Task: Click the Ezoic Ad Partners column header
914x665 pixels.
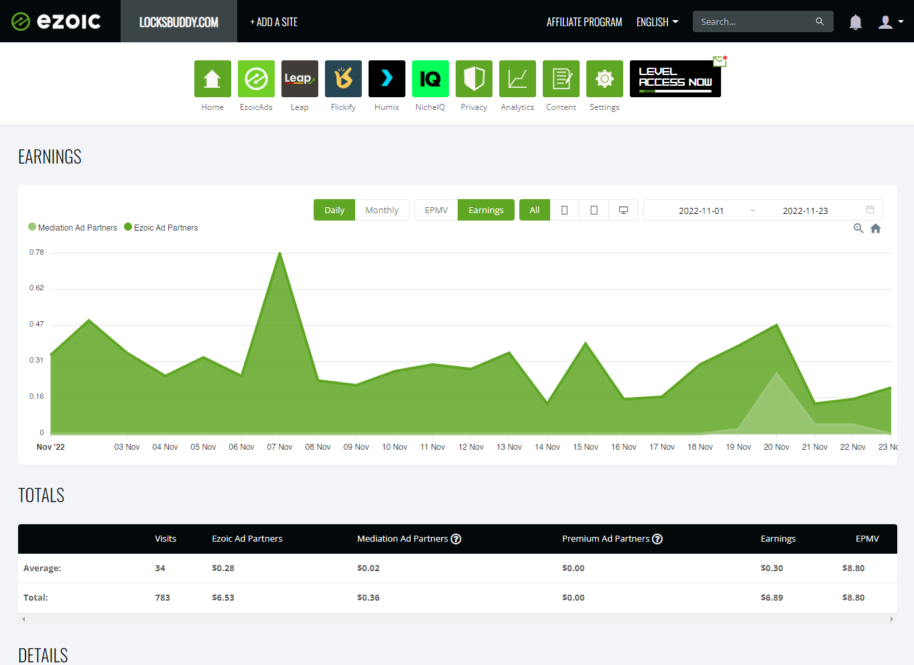Action: pos(247,538)
